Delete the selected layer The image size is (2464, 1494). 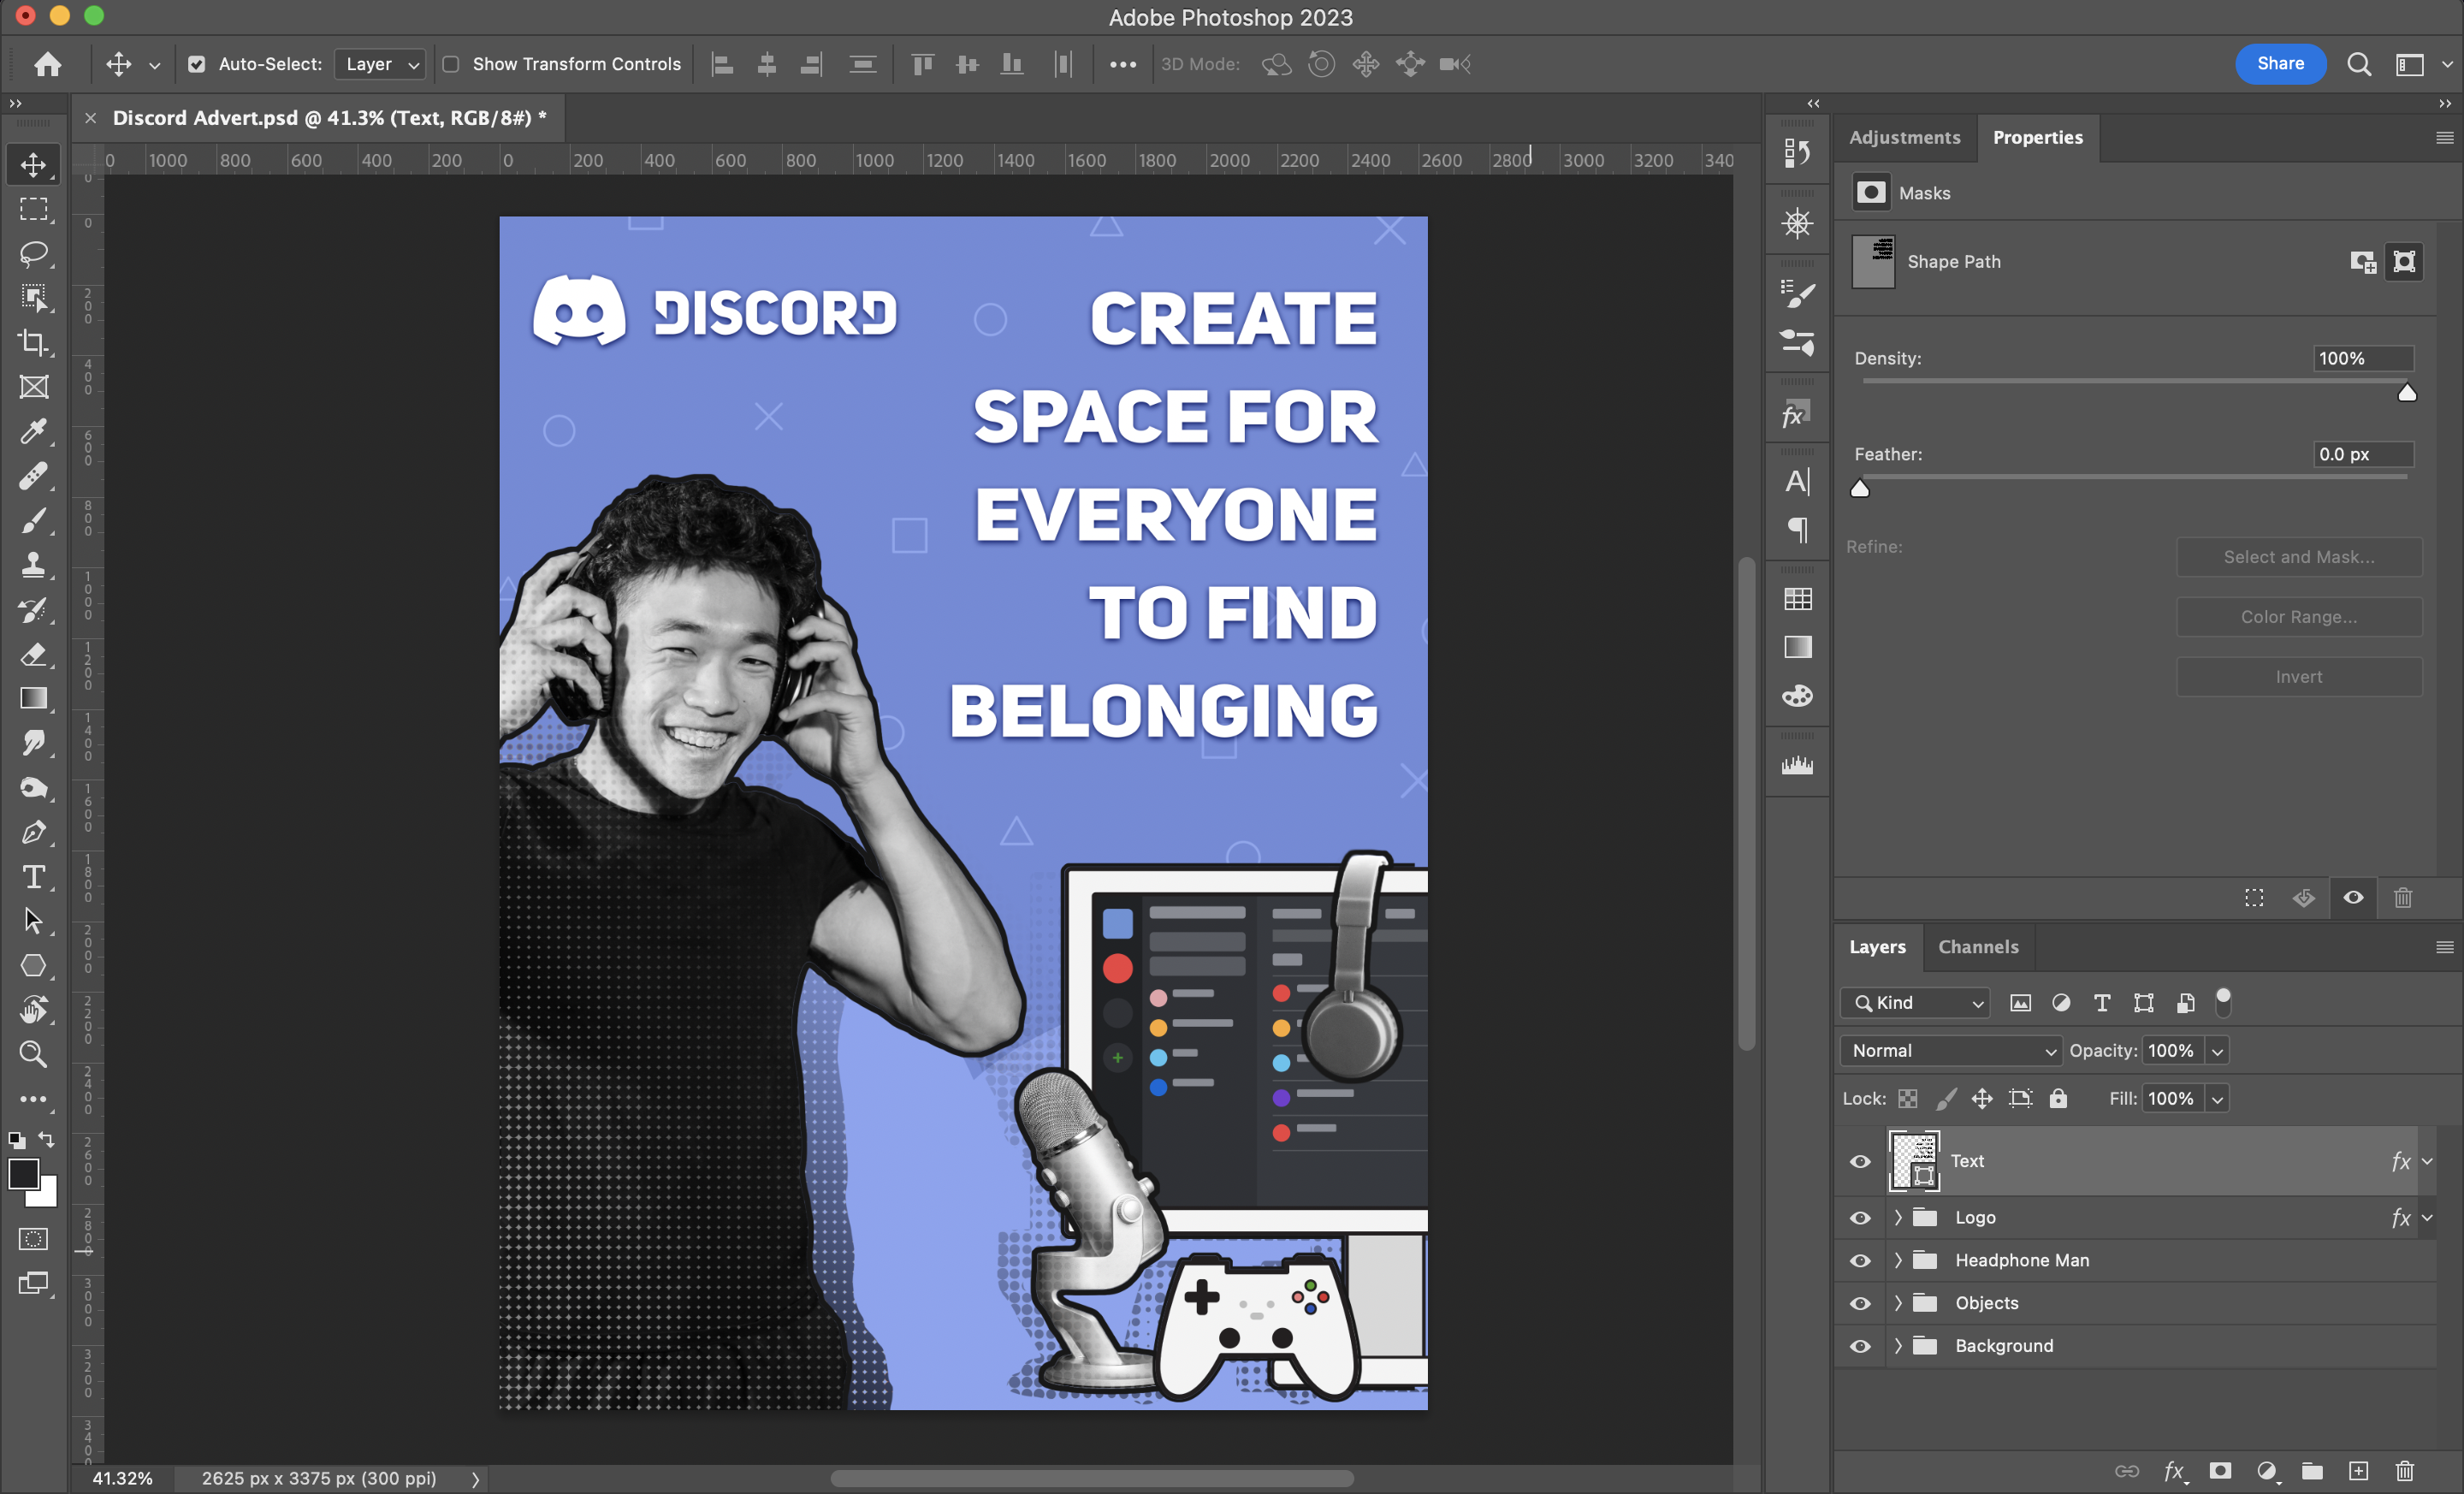[x=2405, y=1470]
